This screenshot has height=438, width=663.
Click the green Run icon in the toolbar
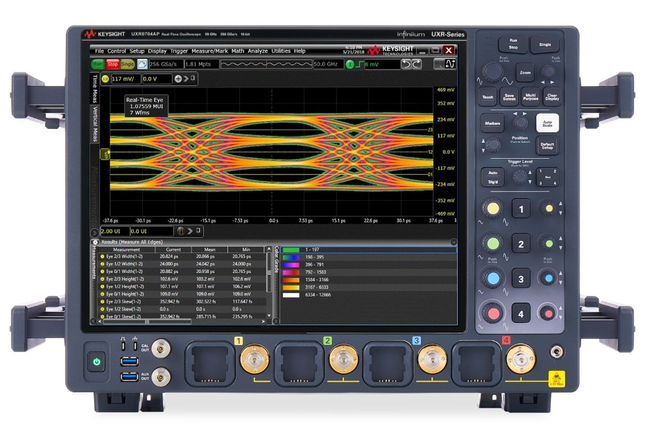98,64
